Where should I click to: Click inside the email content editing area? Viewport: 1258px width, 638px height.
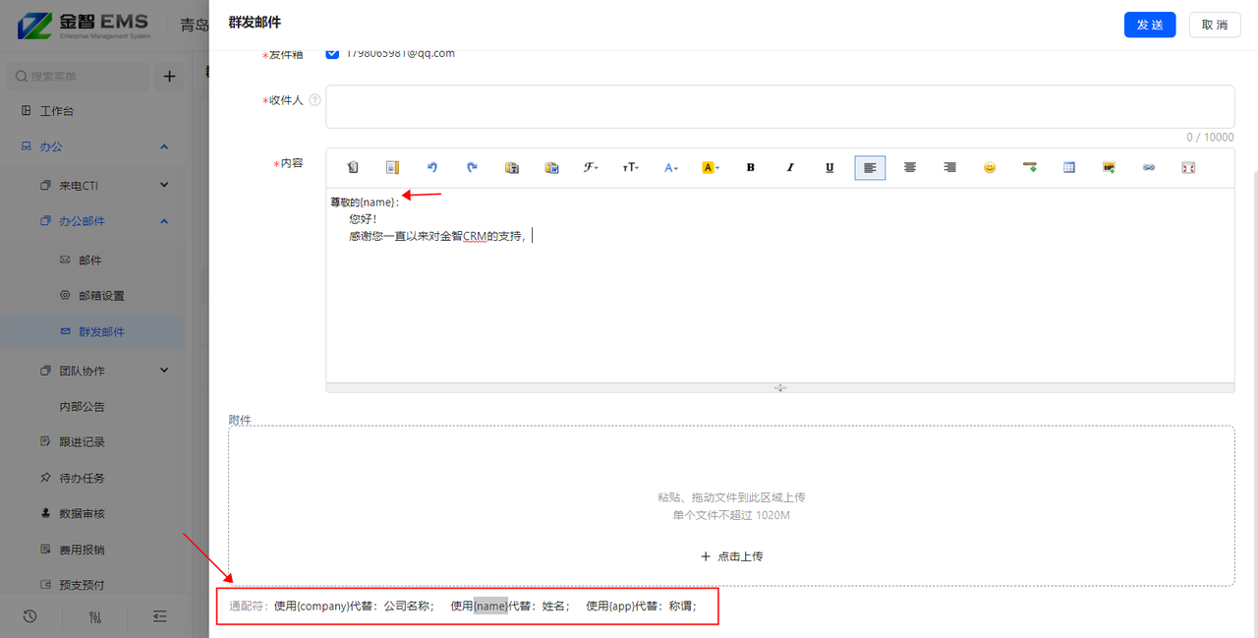click(x=779, y=285)
